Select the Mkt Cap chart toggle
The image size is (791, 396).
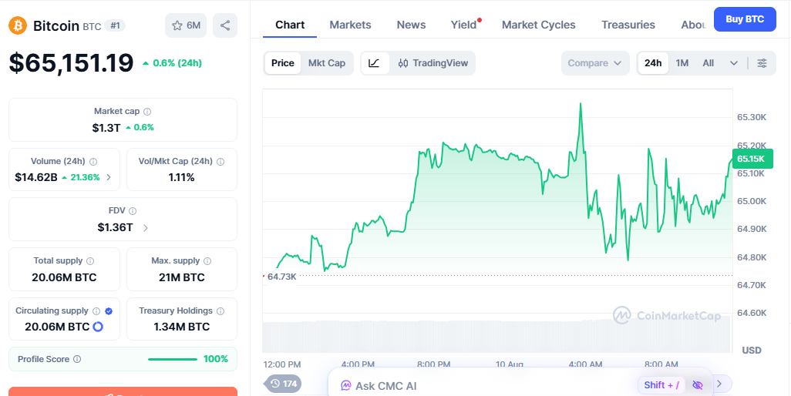tap(327, 63)
